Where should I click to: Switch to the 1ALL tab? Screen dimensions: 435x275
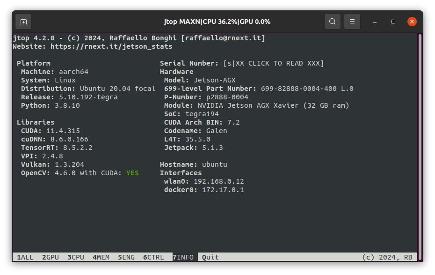coord(25,257)
